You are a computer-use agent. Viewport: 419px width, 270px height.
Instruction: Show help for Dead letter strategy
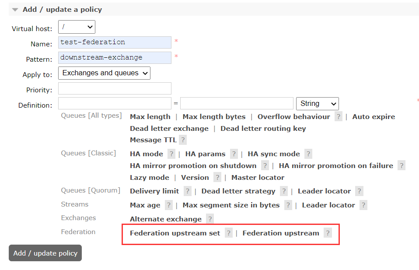[x=284, y=191]
